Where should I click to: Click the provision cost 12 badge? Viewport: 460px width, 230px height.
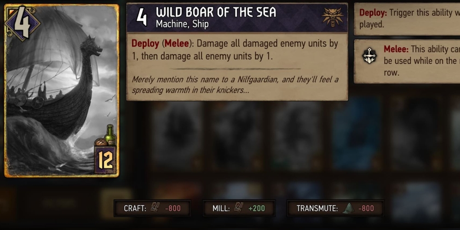tap(105, 160)
